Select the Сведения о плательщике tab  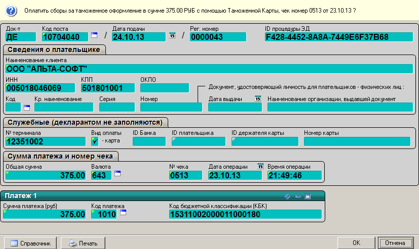[x=55, y=49]
